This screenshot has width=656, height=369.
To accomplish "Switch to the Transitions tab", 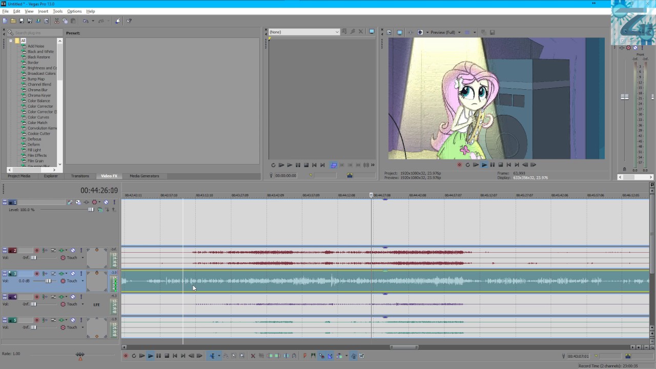I will [80, 176].
